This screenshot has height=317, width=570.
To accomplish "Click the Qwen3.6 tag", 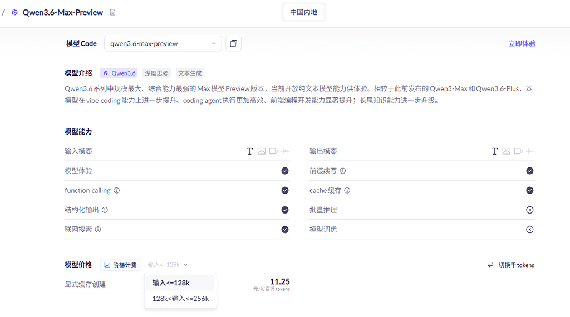I will (x=119, y=73).
